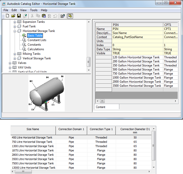Click the Mixing Tanks book icon
This screenshot has width=183, height=174.
point(19,54)
